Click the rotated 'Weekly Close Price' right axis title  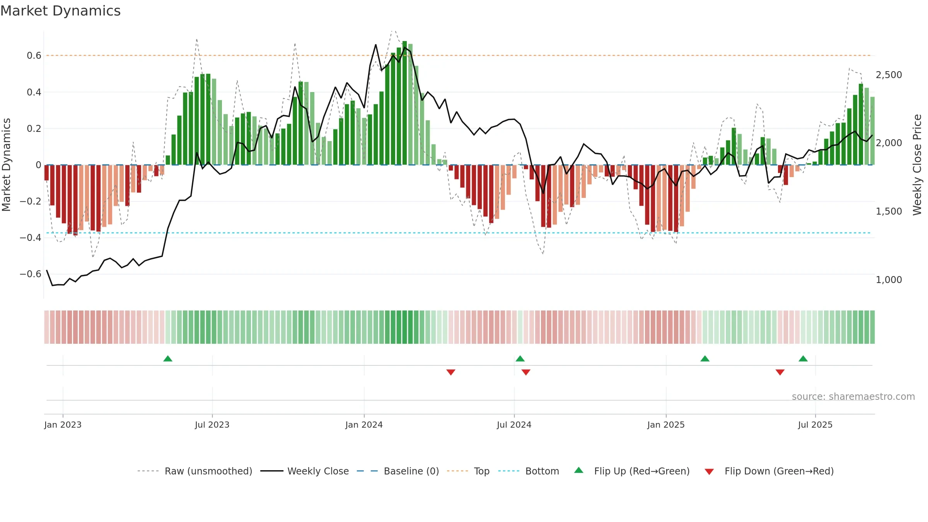pyautogui.click(x=917, y=165)
